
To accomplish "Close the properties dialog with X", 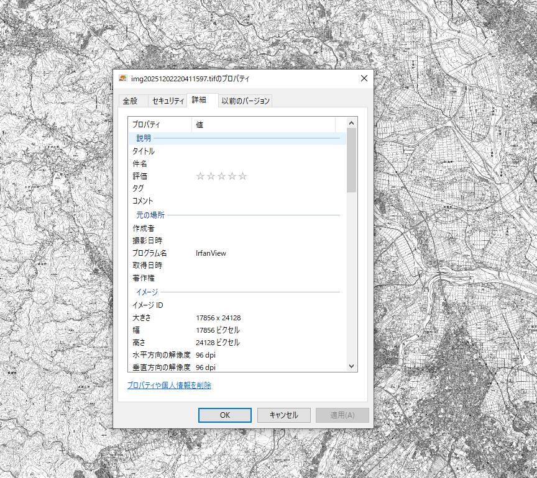I will [x=364, y=78].
